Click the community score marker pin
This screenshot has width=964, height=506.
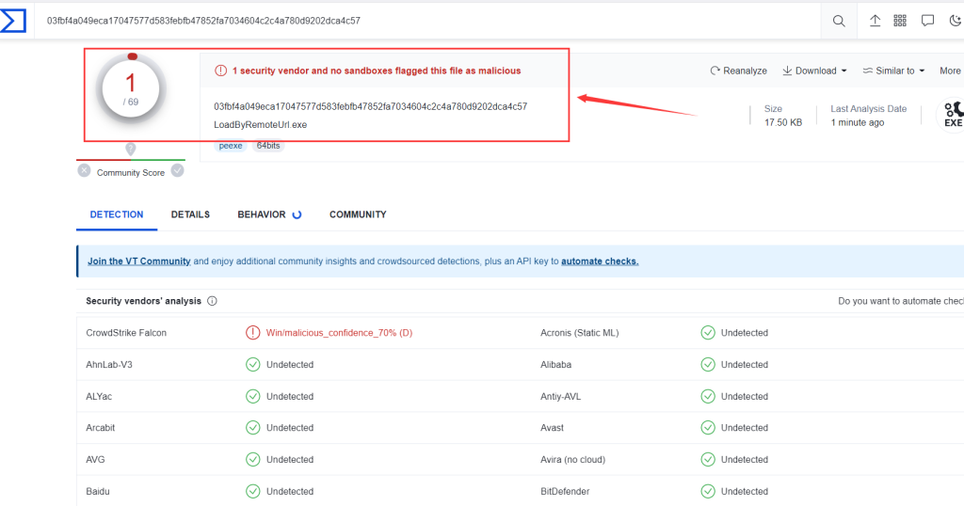pos(130,150)
